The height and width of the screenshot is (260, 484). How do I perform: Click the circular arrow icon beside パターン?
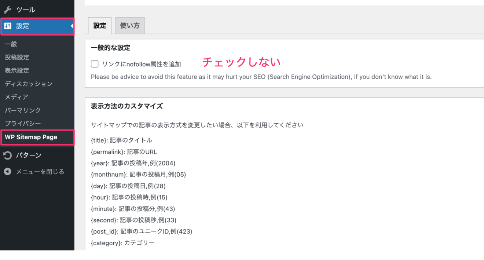click(8, 155)
